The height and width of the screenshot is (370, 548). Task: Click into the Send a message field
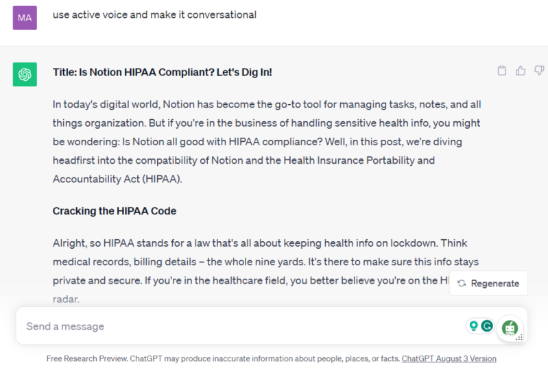pos(241,326)
